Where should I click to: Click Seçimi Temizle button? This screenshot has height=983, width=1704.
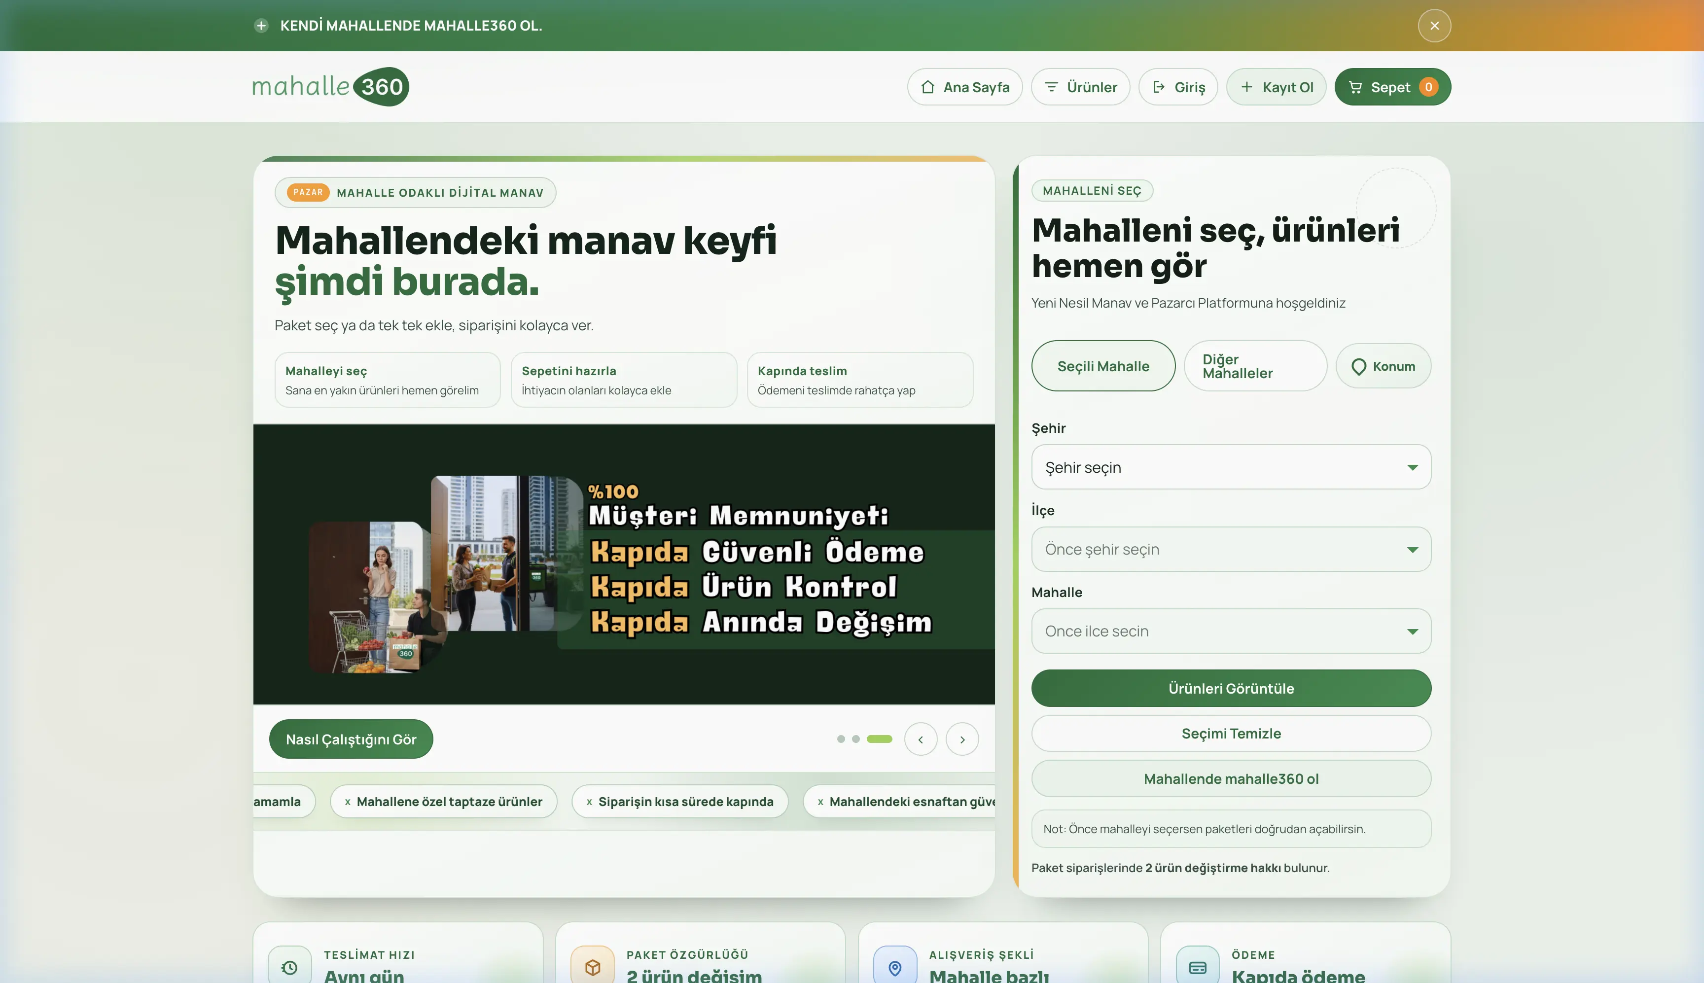pyautogui.click(x=1231, y=734)
